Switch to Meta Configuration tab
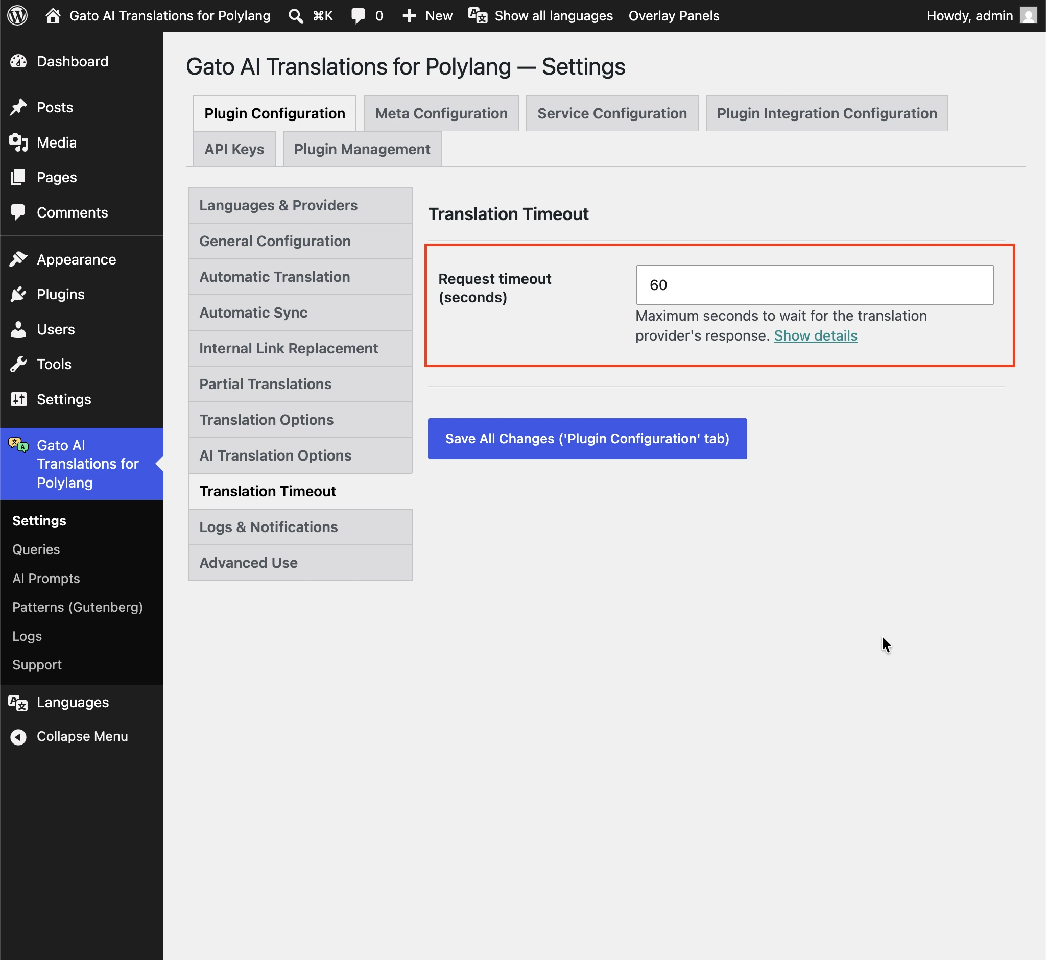This screenshot has height=960, width=1046. pos(441,113)
